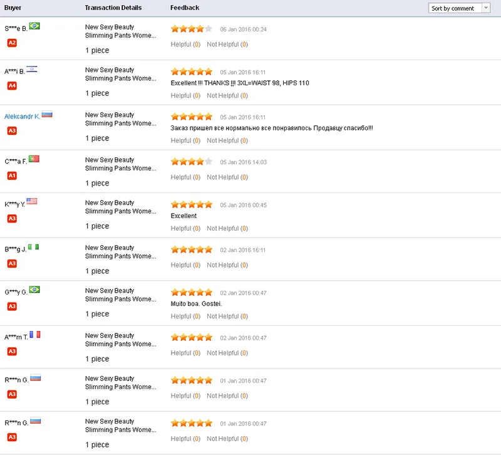
Task: Click the France flag beside A***m T.
Action: (35, 335)
